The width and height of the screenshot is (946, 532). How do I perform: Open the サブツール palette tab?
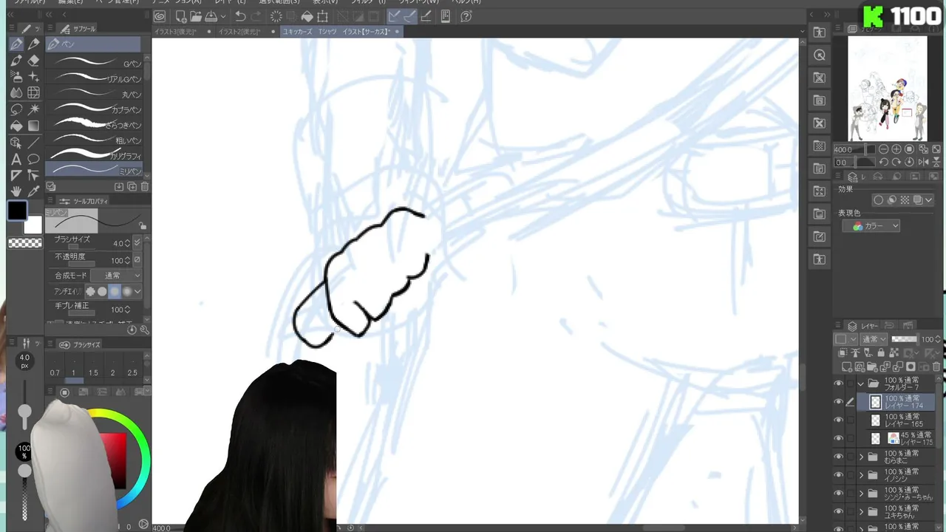click(x=78, y=29)
